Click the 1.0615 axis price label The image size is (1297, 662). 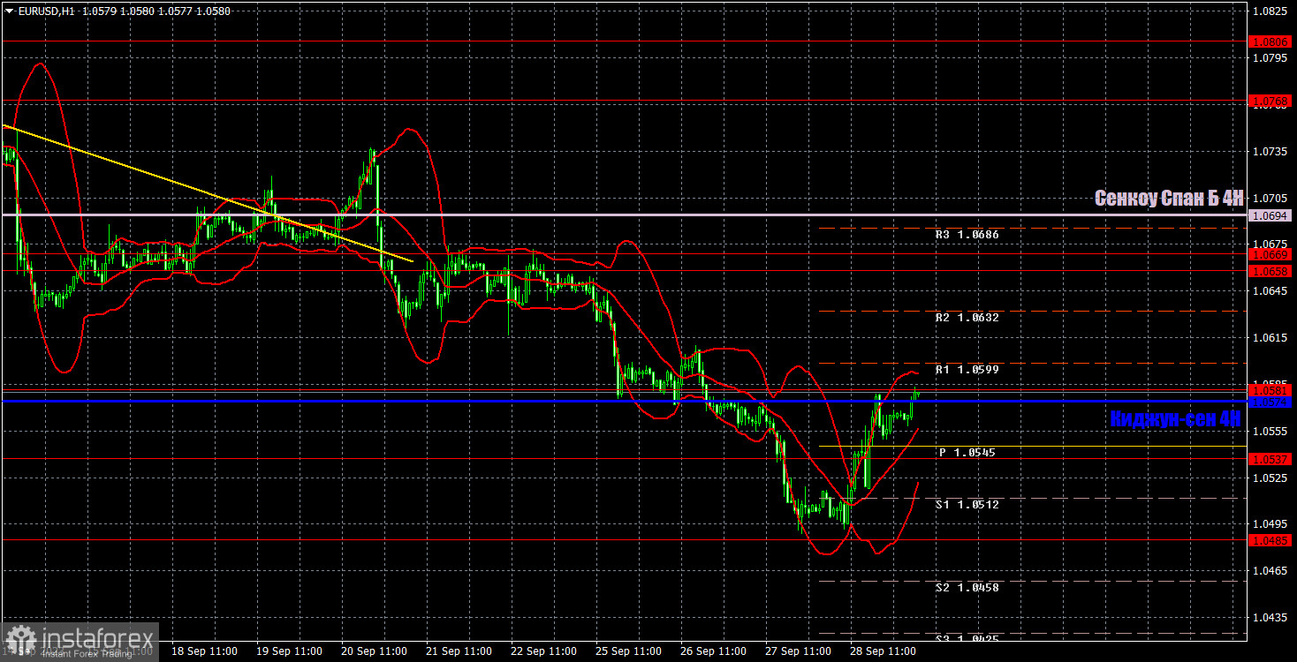point(1271,338)
